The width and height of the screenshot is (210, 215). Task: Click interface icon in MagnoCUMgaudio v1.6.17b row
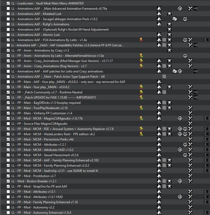click(x=180, y=118)
